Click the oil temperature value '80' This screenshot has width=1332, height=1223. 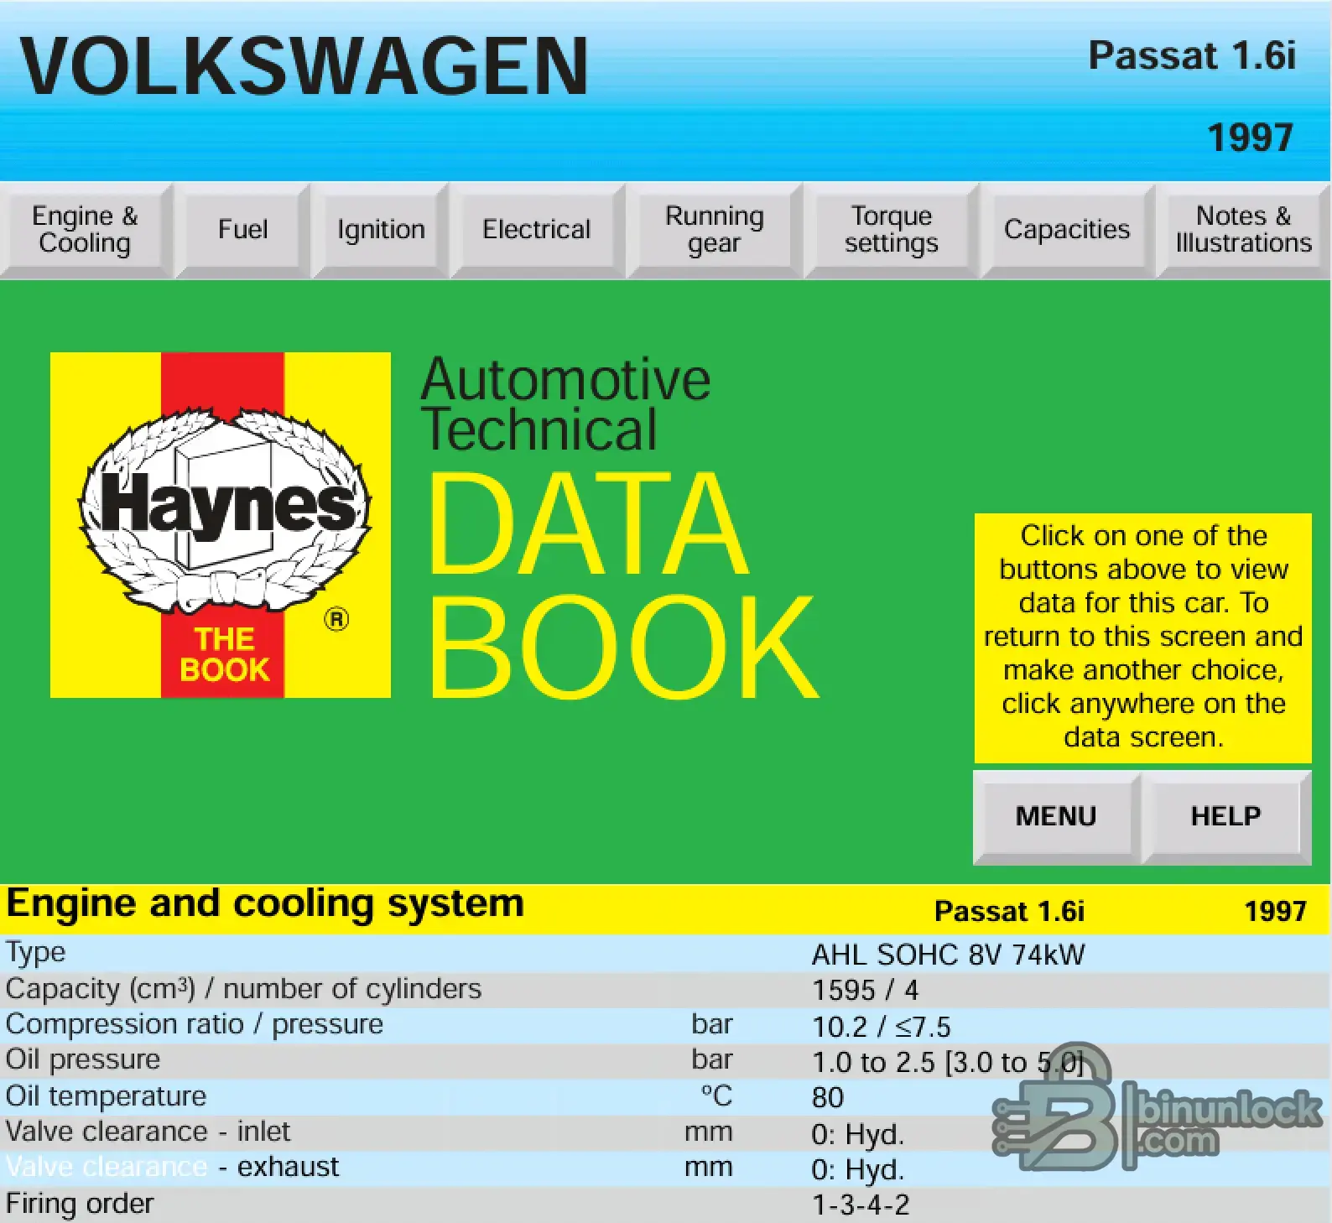pos(828,1098)
